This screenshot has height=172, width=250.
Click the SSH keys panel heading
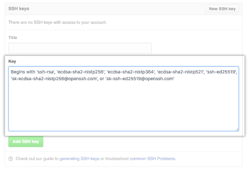(x=19, y=8)
